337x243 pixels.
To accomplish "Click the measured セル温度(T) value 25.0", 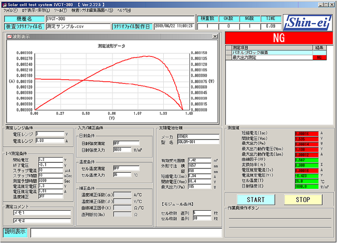I will click(x=307, y=181).
